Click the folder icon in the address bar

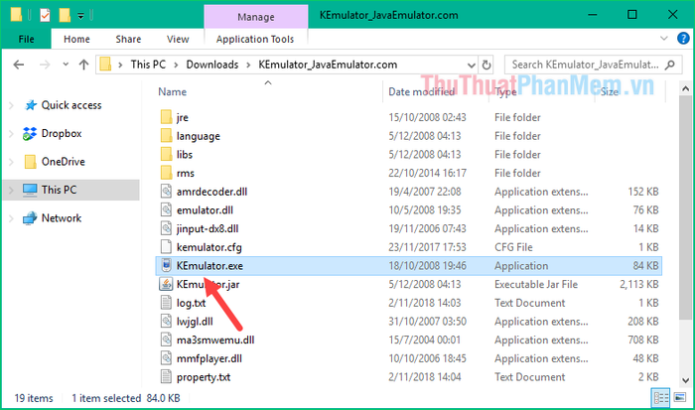pos(105,65)
